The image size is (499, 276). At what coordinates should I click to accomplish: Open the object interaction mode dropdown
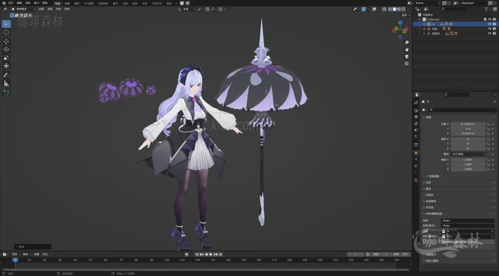pyautogui.click(x=23, y=9)
